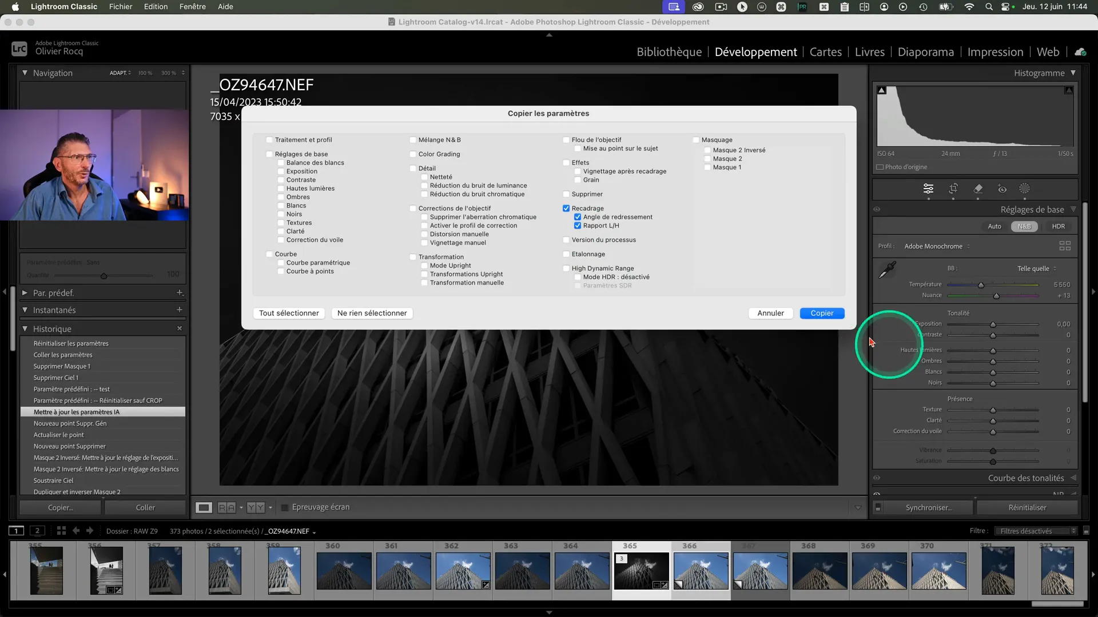Add a new snapshot with plus icon

(180, 310)
